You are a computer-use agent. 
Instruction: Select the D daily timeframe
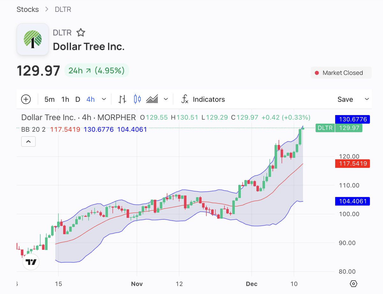(78, 99)
